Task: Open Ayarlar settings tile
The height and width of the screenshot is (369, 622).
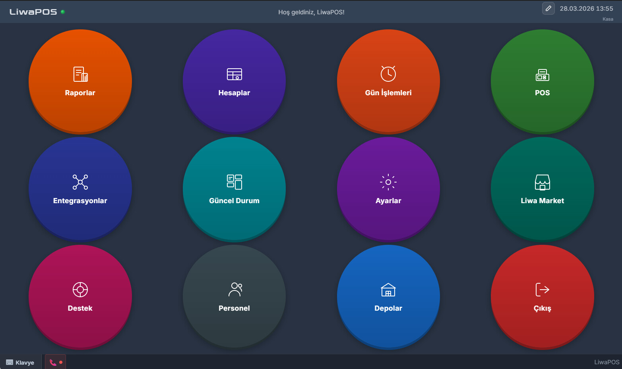Action: coord(388,189)
